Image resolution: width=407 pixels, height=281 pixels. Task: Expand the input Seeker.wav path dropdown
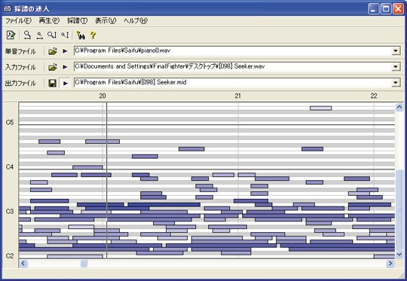[x=396, y=67]
